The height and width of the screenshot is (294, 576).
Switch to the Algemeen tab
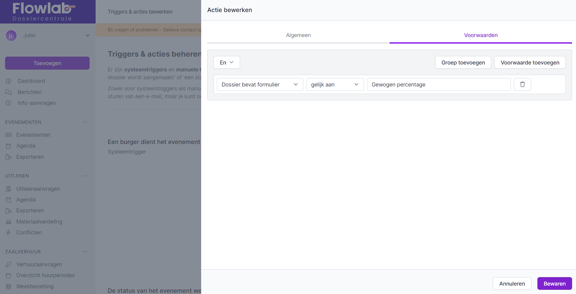[x=298, y=35]
